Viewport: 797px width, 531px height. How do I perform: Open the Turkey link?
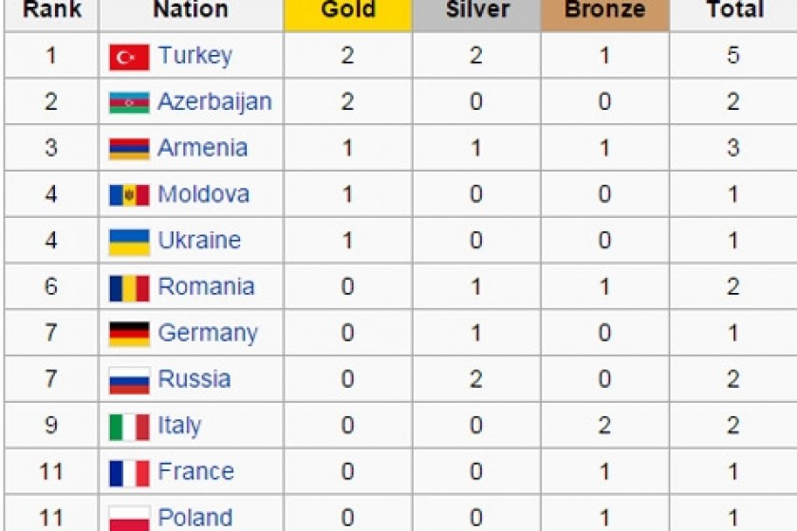coord(195,55)
